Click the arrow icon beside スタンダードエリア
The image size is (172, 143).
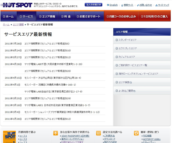click(x=117, y=40)
